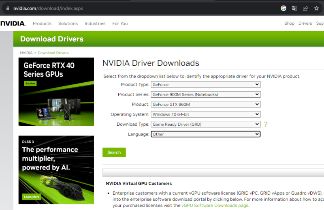Click the NVIDIA logo

13,24
